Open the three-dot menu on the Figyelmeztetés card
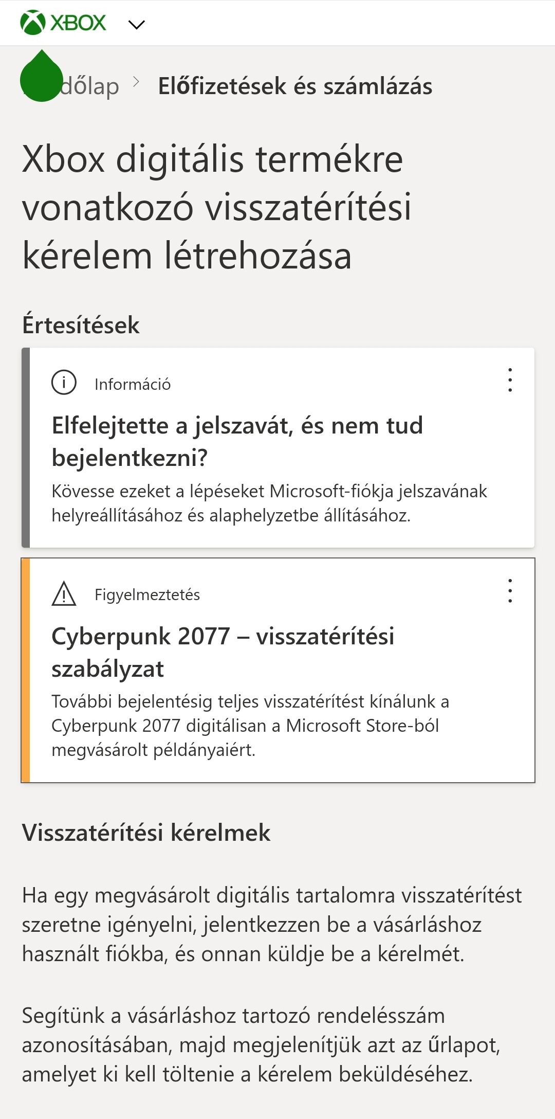Image resolution: width=555 pixels, height=1119 pixels. (510, 591)
